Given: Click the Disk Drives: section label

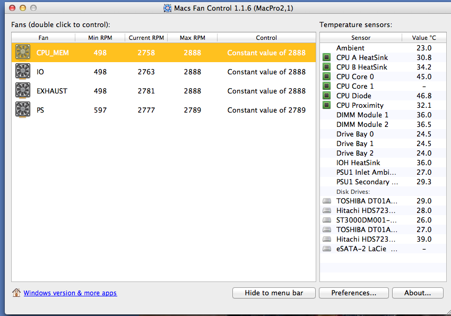Looking at the screenshot, I should click(x=353, y=192).
